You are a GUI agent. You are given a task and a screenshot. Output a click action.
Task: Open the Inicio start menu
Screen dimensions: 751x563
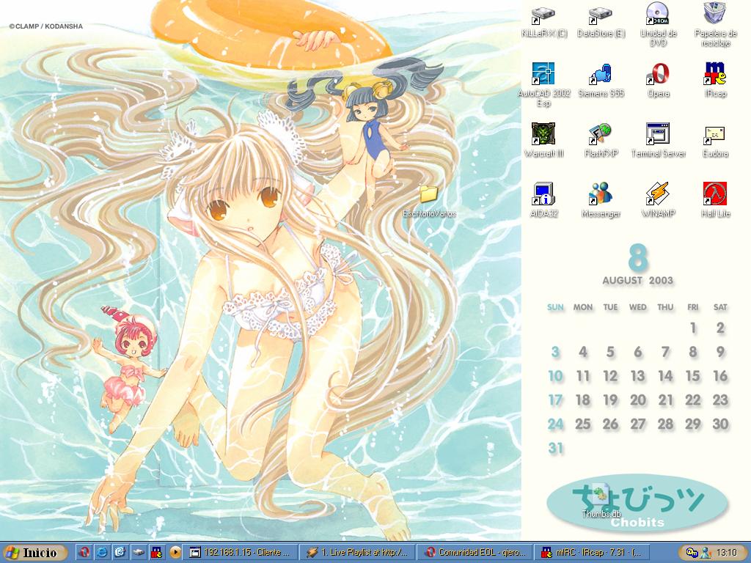pos(34,553)
